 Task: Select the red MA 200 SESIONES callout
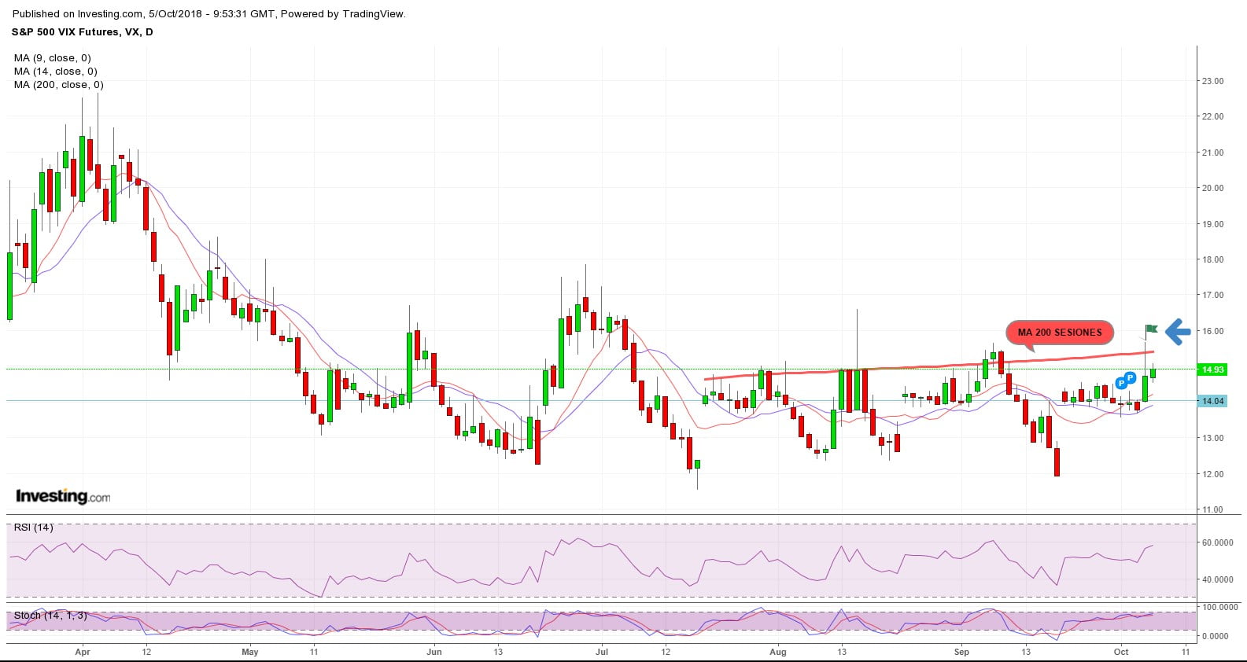(x=1059, y=333)
